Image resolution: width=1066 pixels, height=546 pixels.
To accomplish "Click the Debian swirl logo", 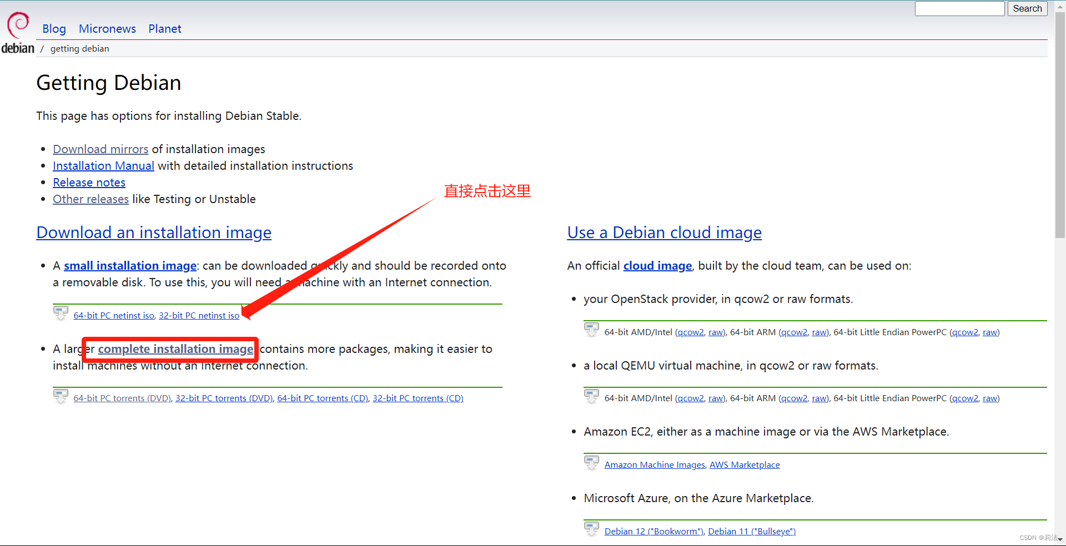I will (18, 33).
